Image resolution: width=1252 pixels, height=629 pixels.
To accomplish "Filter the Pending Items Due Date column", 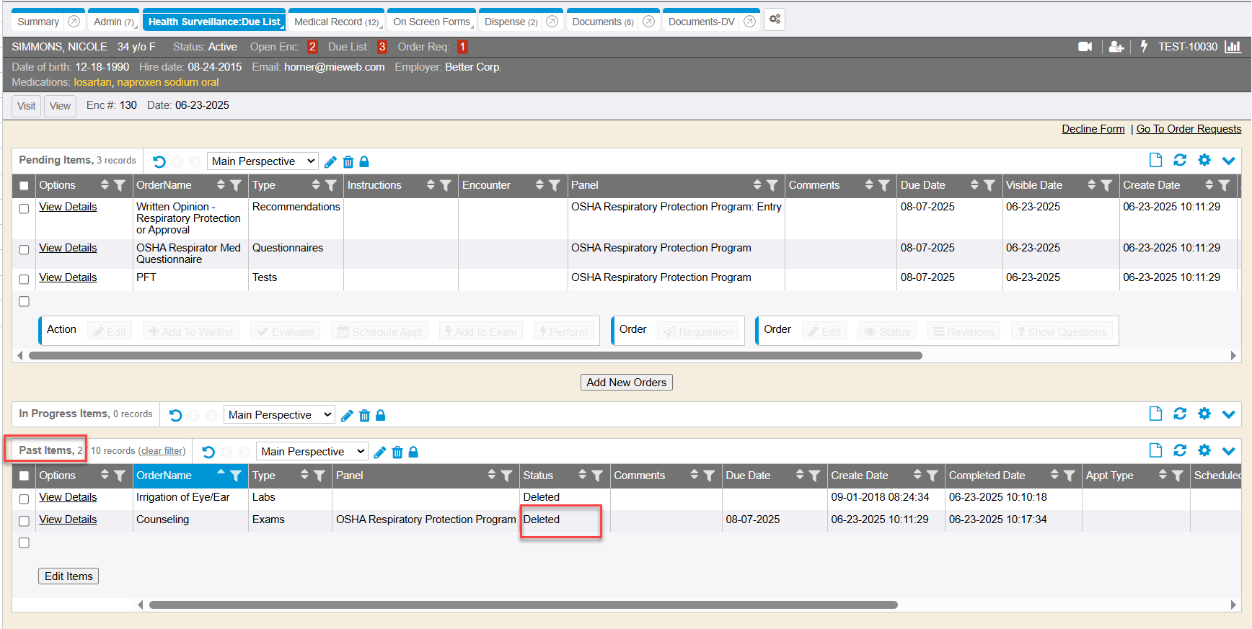I will (x=989, y=186).
